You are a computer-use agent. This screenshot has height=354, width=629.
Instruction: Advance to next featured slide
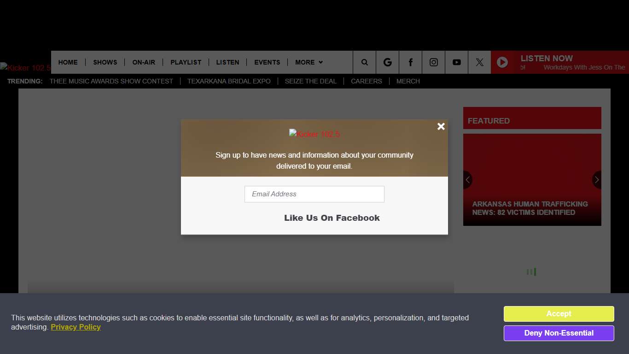[597, 180]
